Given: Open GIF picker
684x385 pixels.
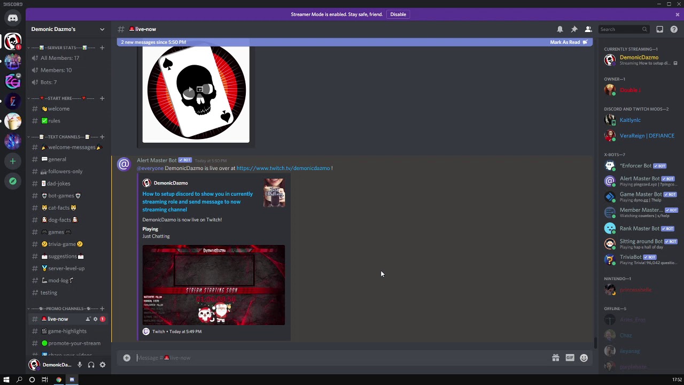Looking at the screenshot, I should (x=570, y=358).
